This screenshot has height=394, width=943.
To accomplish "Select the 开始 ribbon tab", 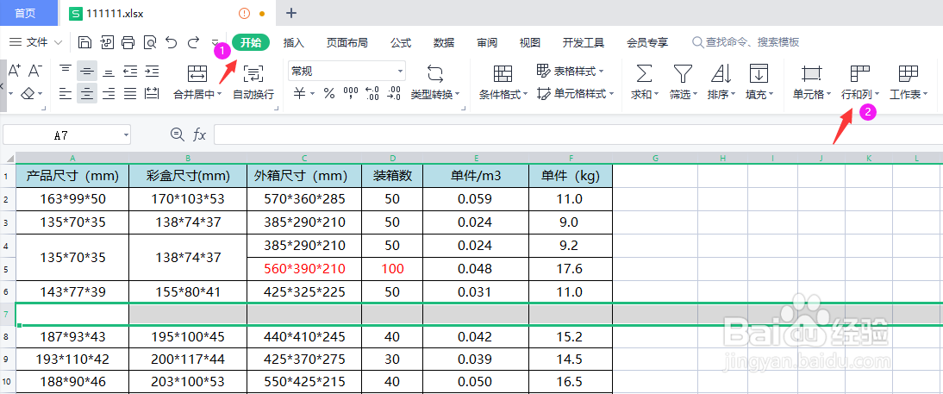I will tap(251, 43).
